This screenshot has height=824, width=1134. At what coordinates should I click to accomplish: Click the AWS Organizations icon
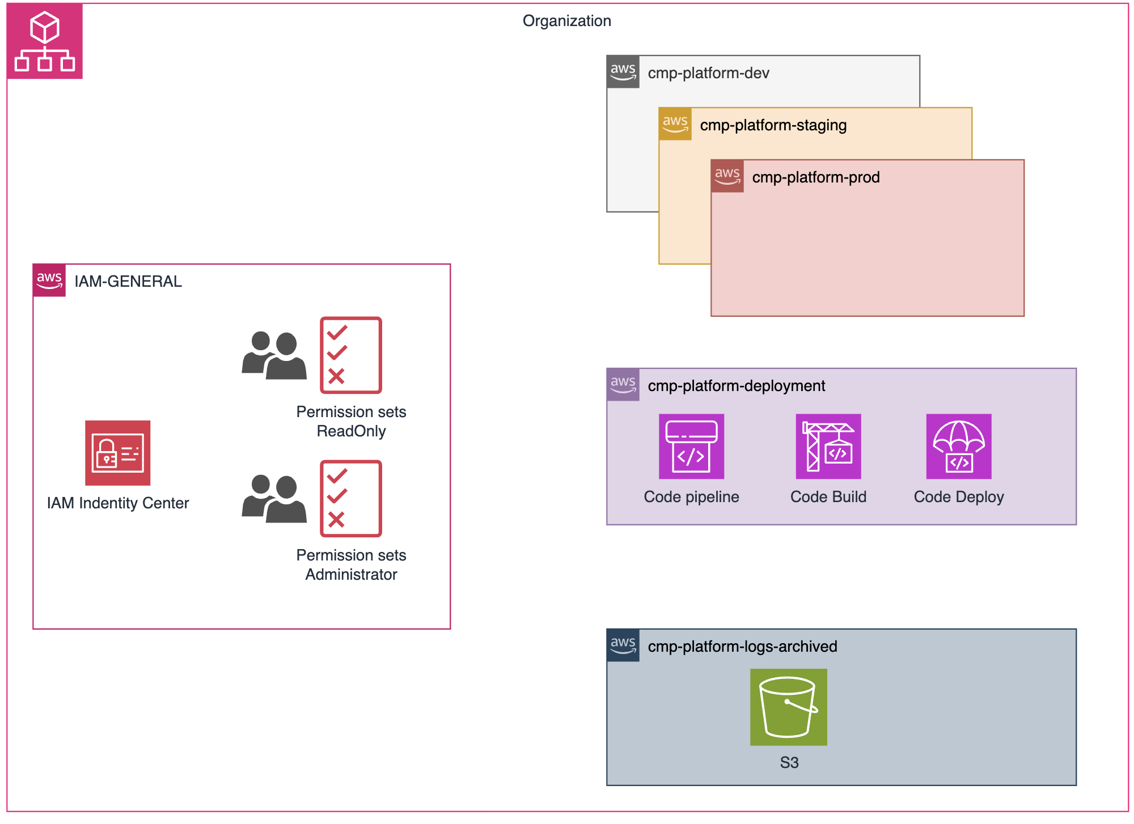tap(45, 41)
